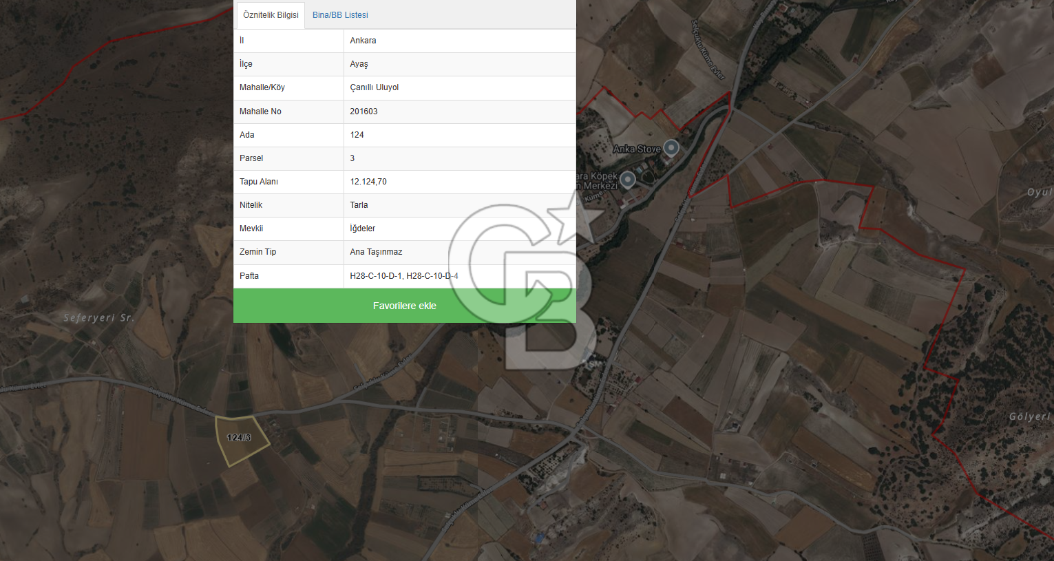This screenshot has height=561, width=1054.
Task: Click the Tapu Alanı value 12.124,70
Action: pyautogui.click(x=368, y=182)
